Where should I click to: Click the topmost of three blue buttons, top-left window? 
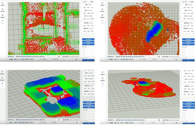(x=88, y=39)
